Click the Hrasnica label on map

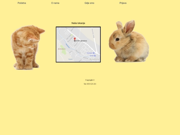94,59
